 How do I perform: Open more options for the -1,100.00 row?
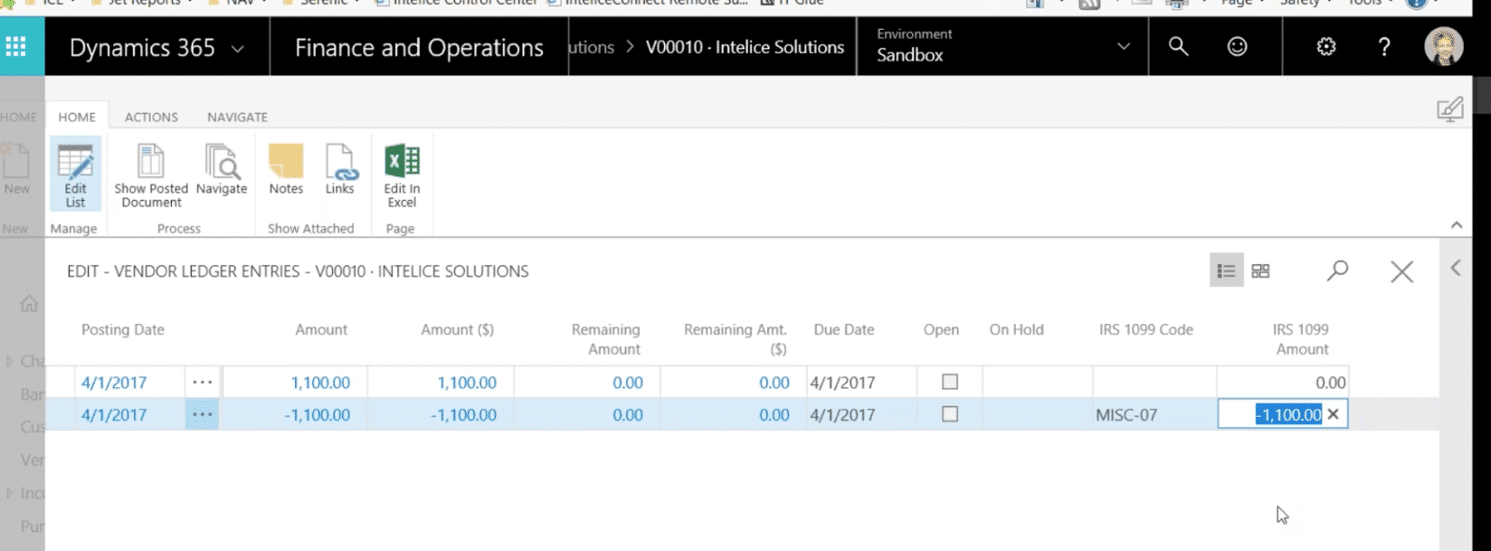tap(202, 414)
